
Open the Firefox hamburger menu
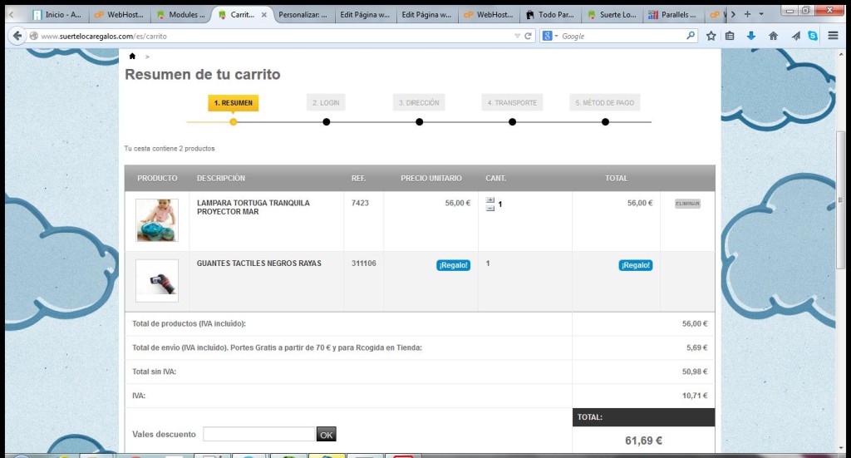click(x=834, y=36)
